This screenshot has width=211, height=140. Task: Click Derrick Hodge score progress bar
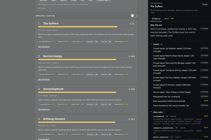coord(86,59)
